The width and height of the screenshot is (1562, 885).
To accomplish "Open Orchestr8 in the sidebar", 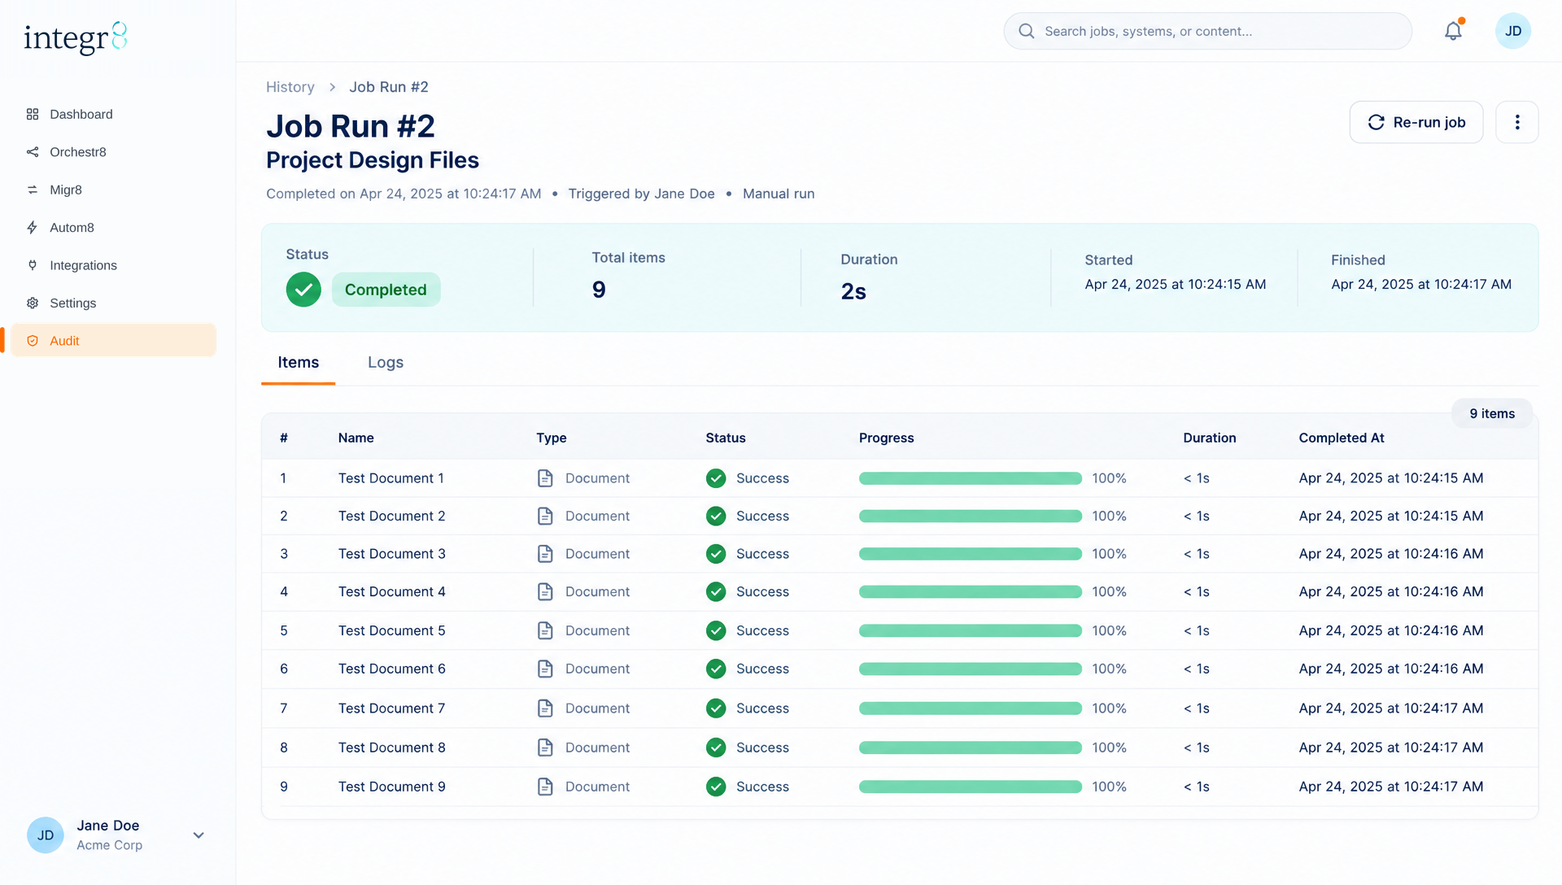I will pyautogui.click(x=113, y=152).
